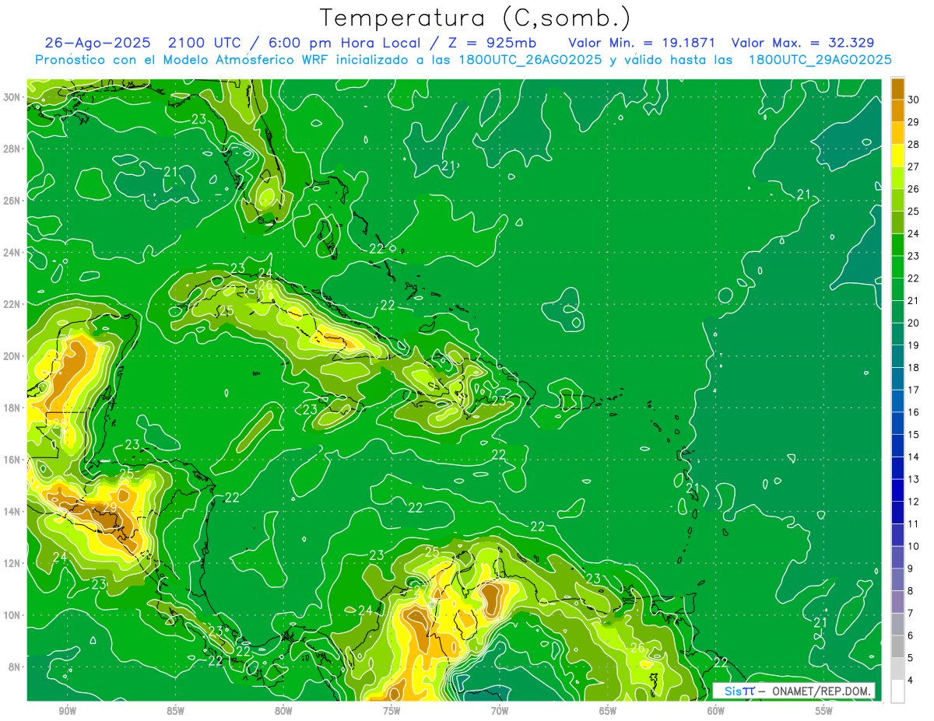The height and width of the screenshot is (721, 934).
Task: Click the colorbar scale value '17'
Action: [x=913, y=390]
